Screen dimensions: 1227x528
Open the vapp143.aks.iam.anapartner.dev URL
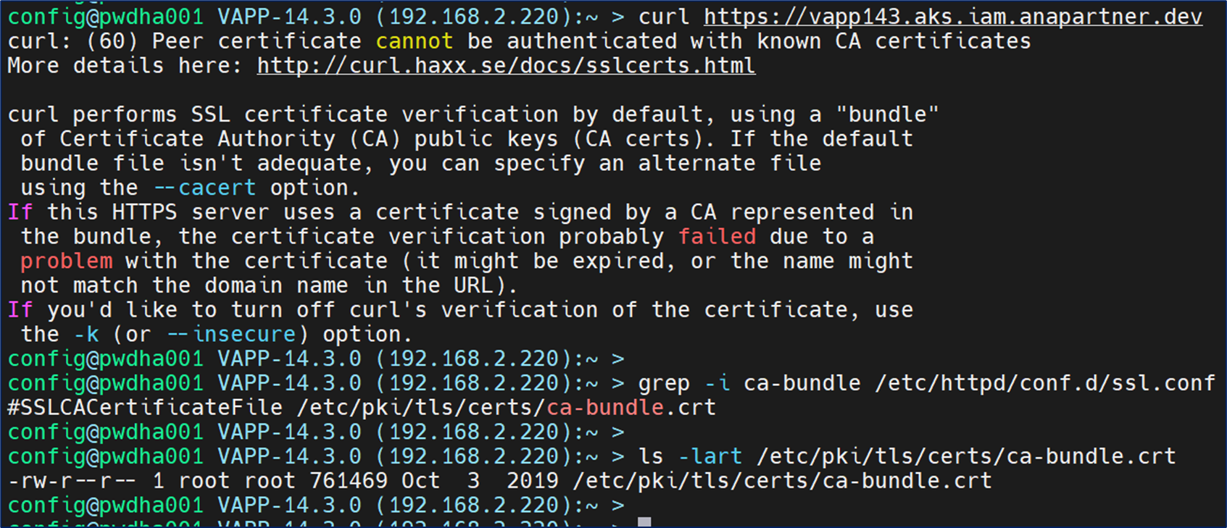point(952,17)
